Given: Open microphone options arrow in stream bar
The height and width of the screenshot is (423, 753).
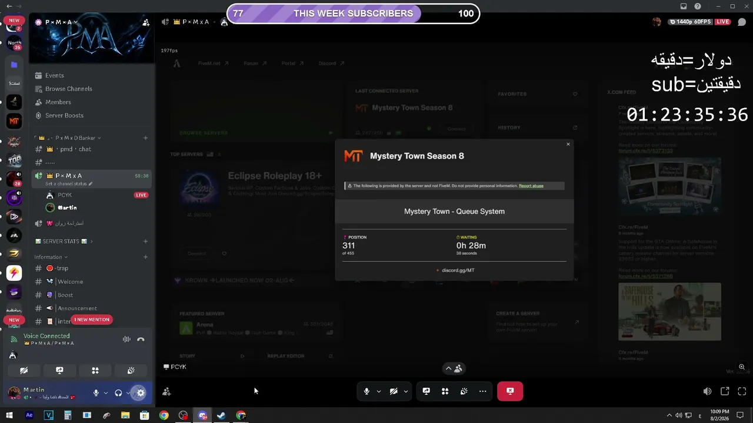Looking at the screenshot, I should (x=378, y=391).
